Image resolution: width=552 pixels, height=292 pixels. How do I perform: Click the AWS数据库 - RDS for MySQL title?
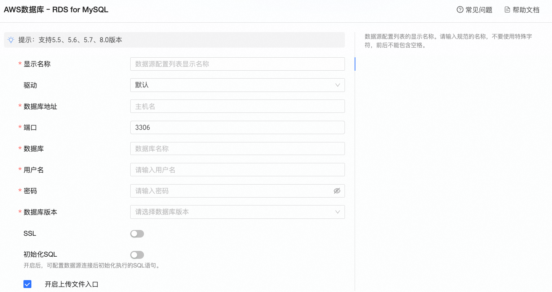pos(56,10)
